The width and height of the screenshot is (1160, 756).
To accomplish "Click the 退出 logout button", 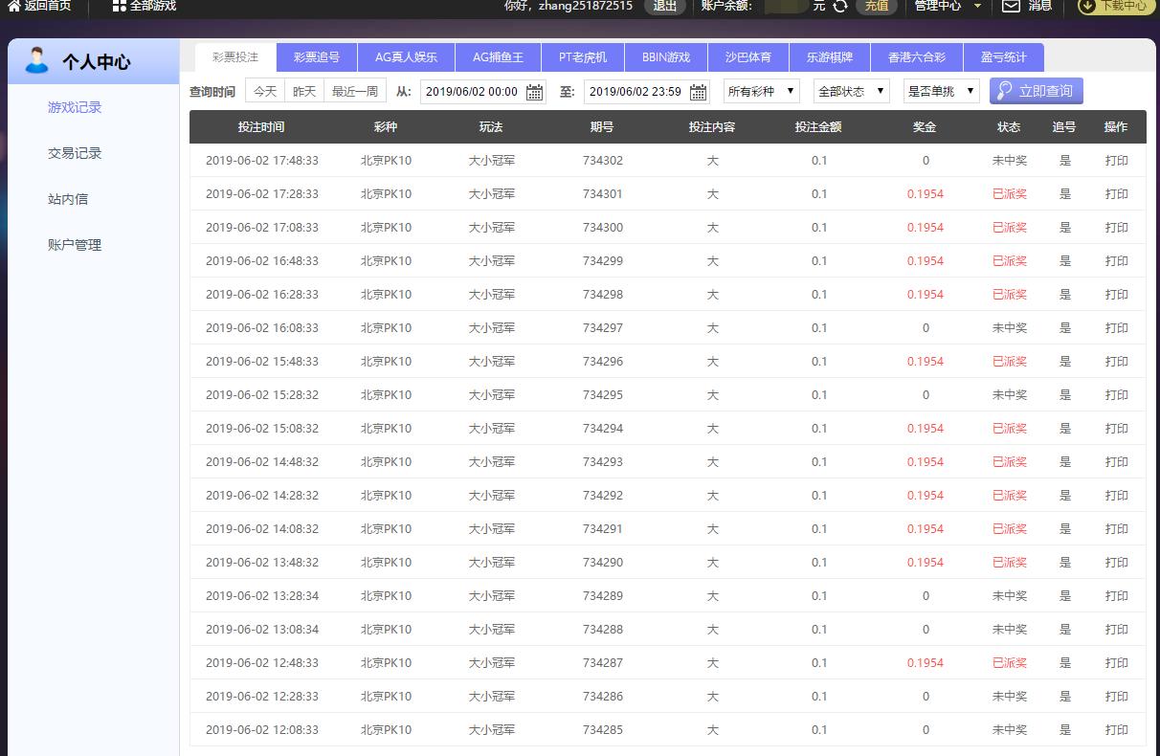I will tap(664, 6).
